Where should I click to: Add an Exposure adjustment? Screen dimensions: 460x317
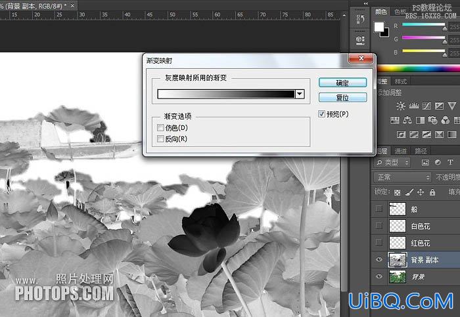pyautogui.click(x=439, y=106)
